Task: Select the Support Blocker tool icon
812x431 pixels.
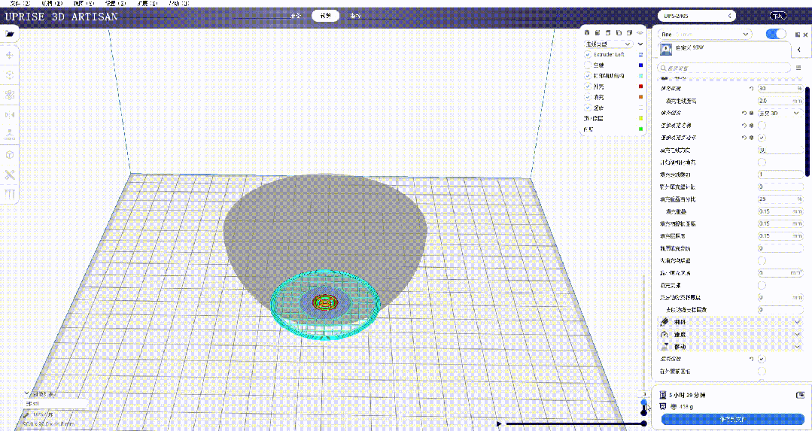Action: tap(10, 175)
